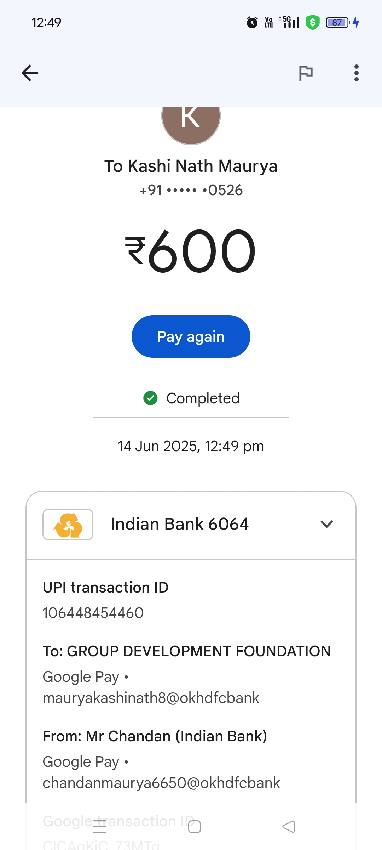
Task: Tap the back arrow icon
Action: coord(30,73)
